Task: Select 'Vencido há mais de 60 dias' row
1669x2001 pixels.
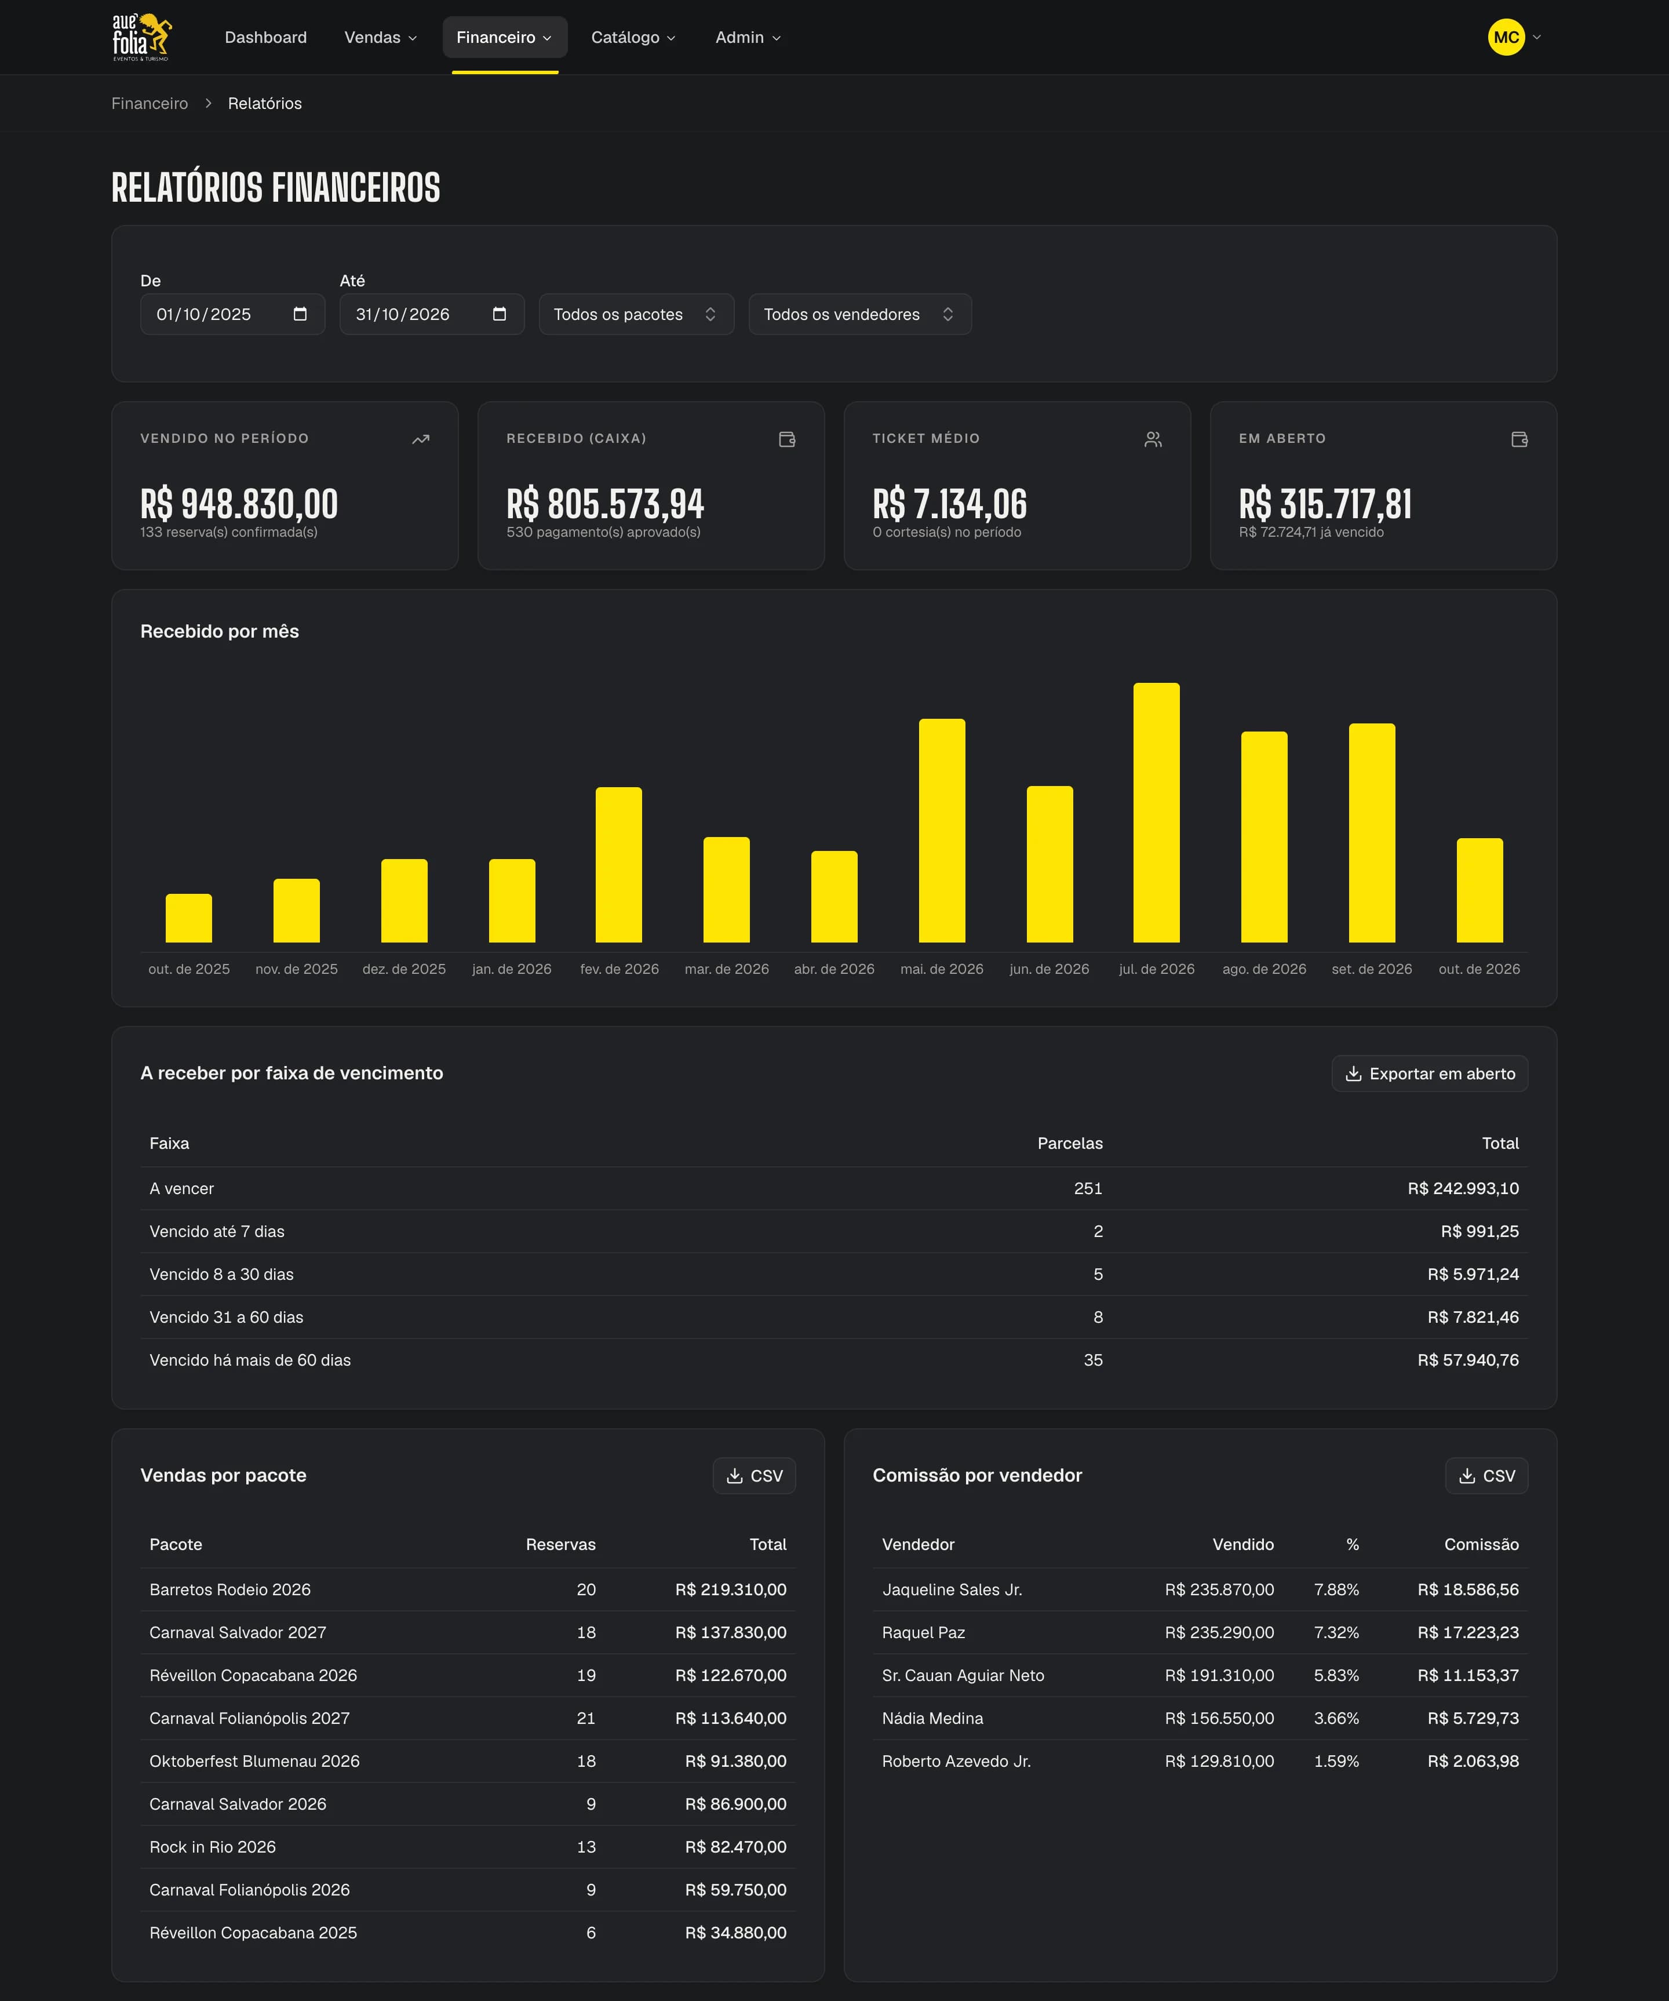Action: coord(834,1360)
